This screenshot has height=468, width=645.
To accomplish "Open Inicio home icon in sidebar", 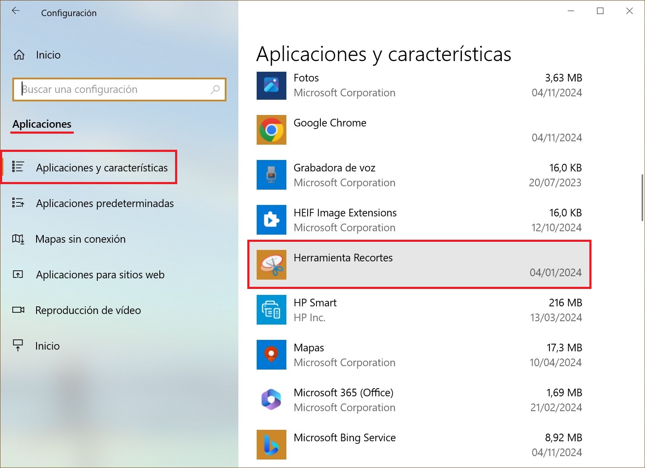I will pyautogui.click(x=19, y=55).
